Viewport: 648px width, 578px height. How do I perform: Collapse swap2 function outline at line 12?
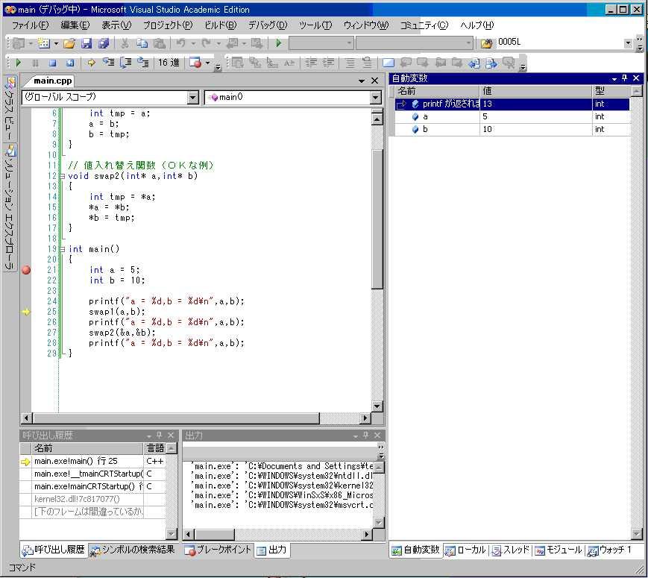[63, 176]
